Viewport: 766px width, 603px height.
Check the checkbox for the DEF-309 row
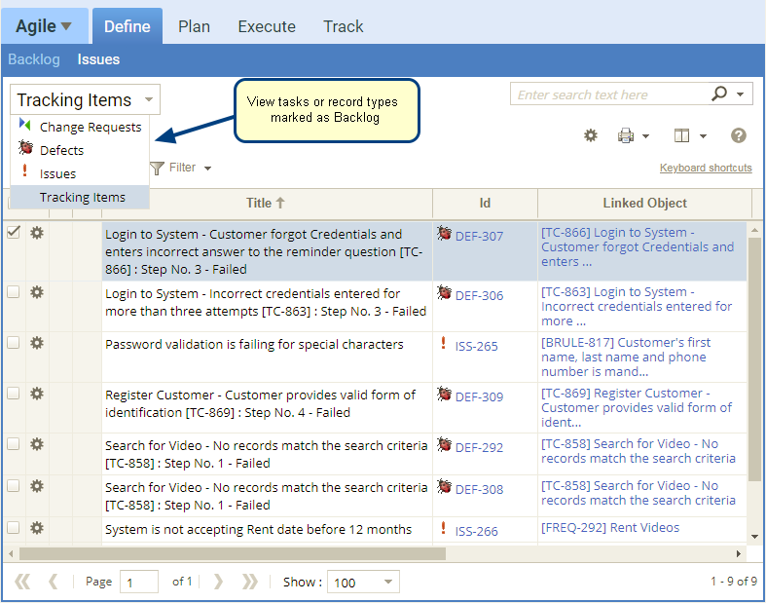click(x=14, y=394)
